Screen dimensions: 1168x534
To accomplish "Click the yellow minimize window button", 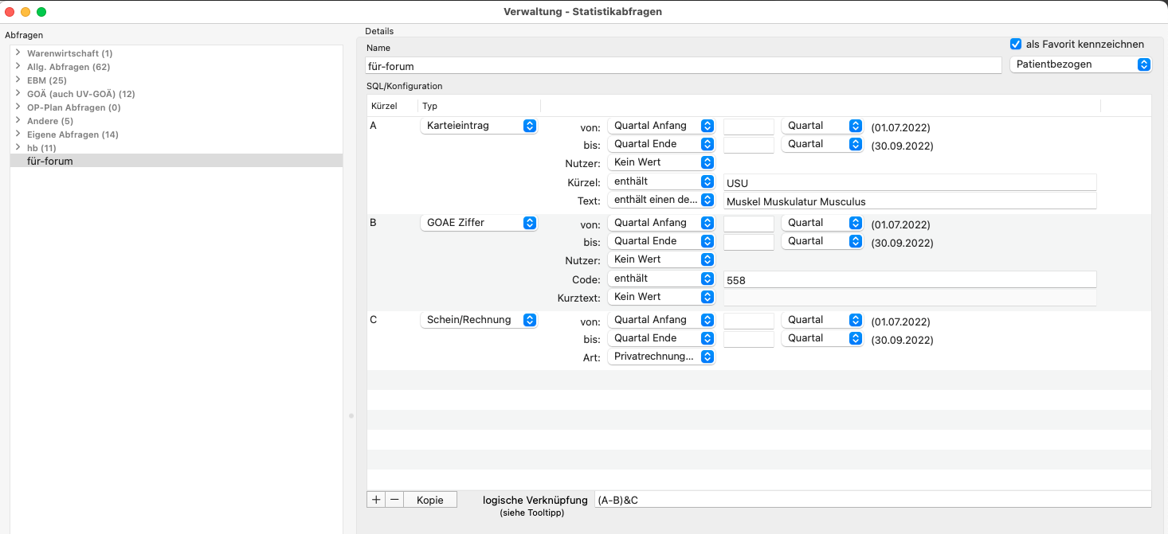I will point(25,12).
